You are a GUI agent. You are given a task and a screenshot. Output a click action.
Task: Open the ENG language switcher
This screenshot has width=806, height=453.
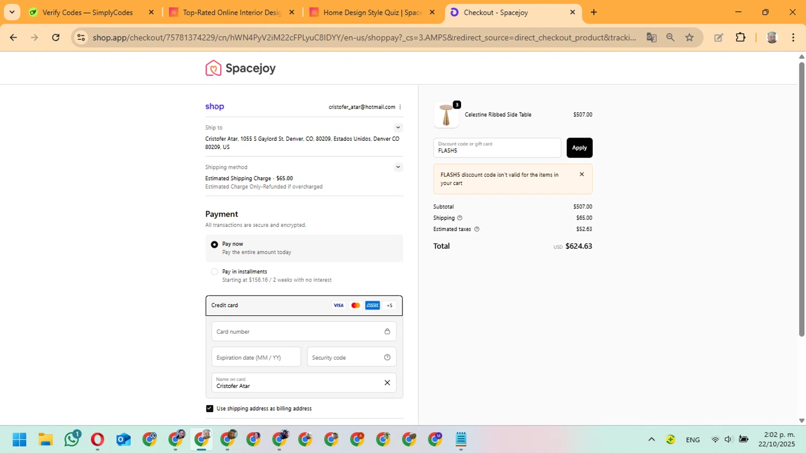[693, 440]
